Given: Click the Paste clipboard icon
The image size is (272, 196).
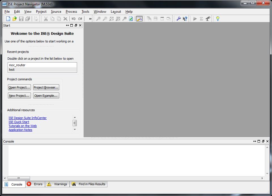Looking at the screenshot, I should pyautogui.click(x=59, y=19).
